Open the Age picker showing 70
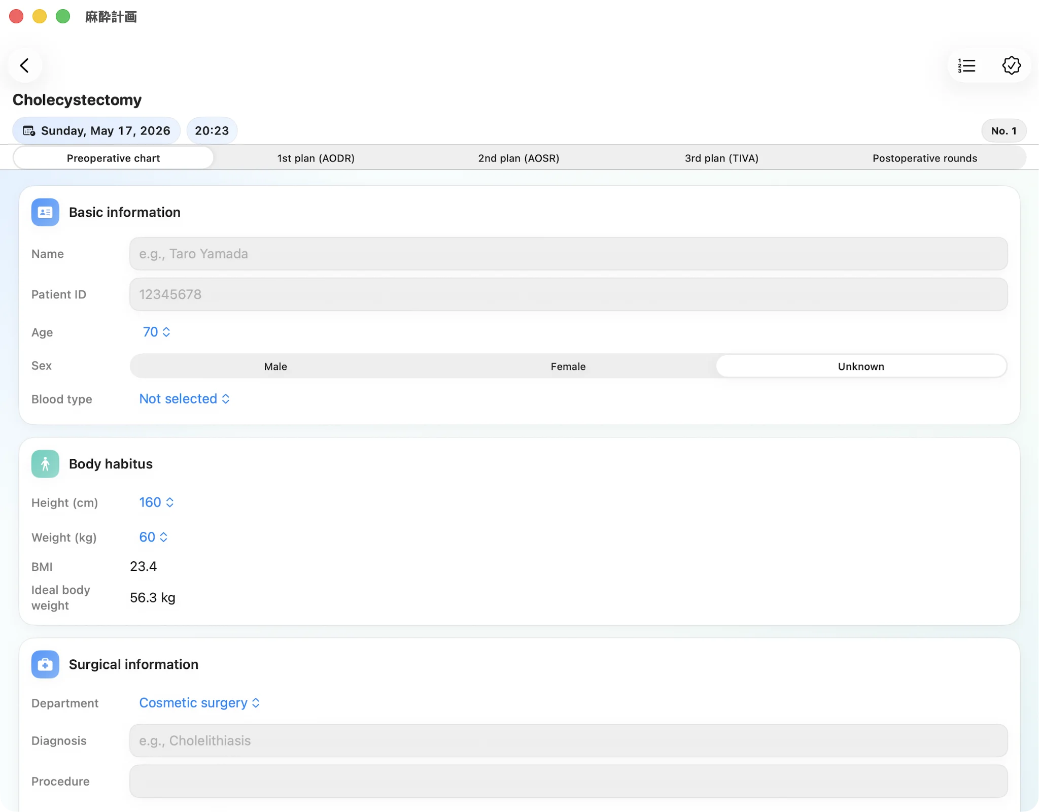The width and height of the screenshot is (1039, 812). click(x=156, y=332)
